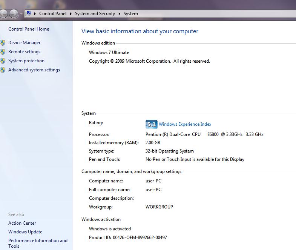Image resolution: width=296 pixels, height=250 pixels.
Task: Click the 2.00 GB installed memory value
Action: tap(153, 143)
